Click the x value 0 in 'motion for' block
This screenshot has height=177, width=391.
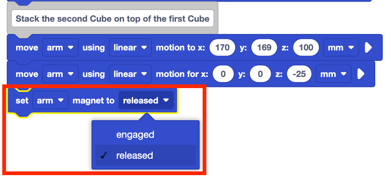click(223, 74)
